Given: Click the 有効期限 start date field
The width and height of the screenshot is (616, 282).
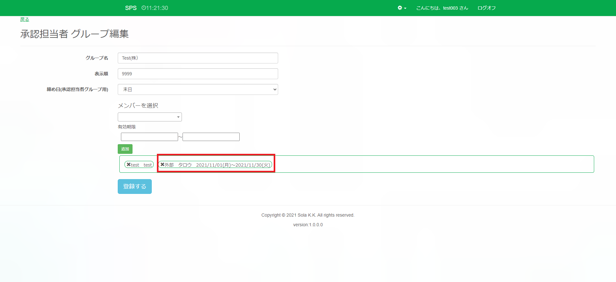Looking at the screenshot, I should tap(149, 137).
